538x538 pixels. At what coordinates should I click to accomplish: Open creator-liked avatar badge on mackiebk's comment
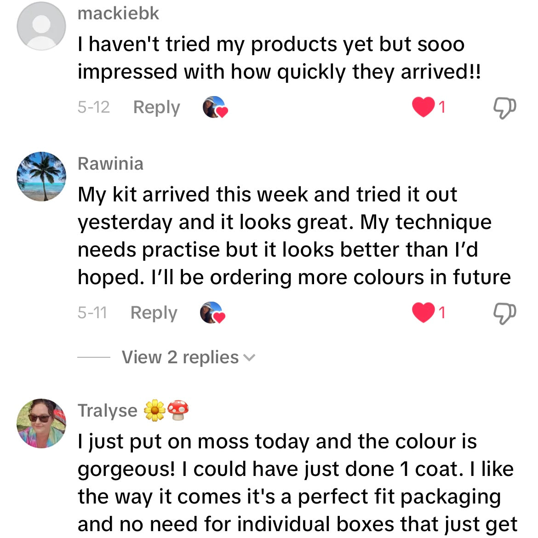[215, 107]
